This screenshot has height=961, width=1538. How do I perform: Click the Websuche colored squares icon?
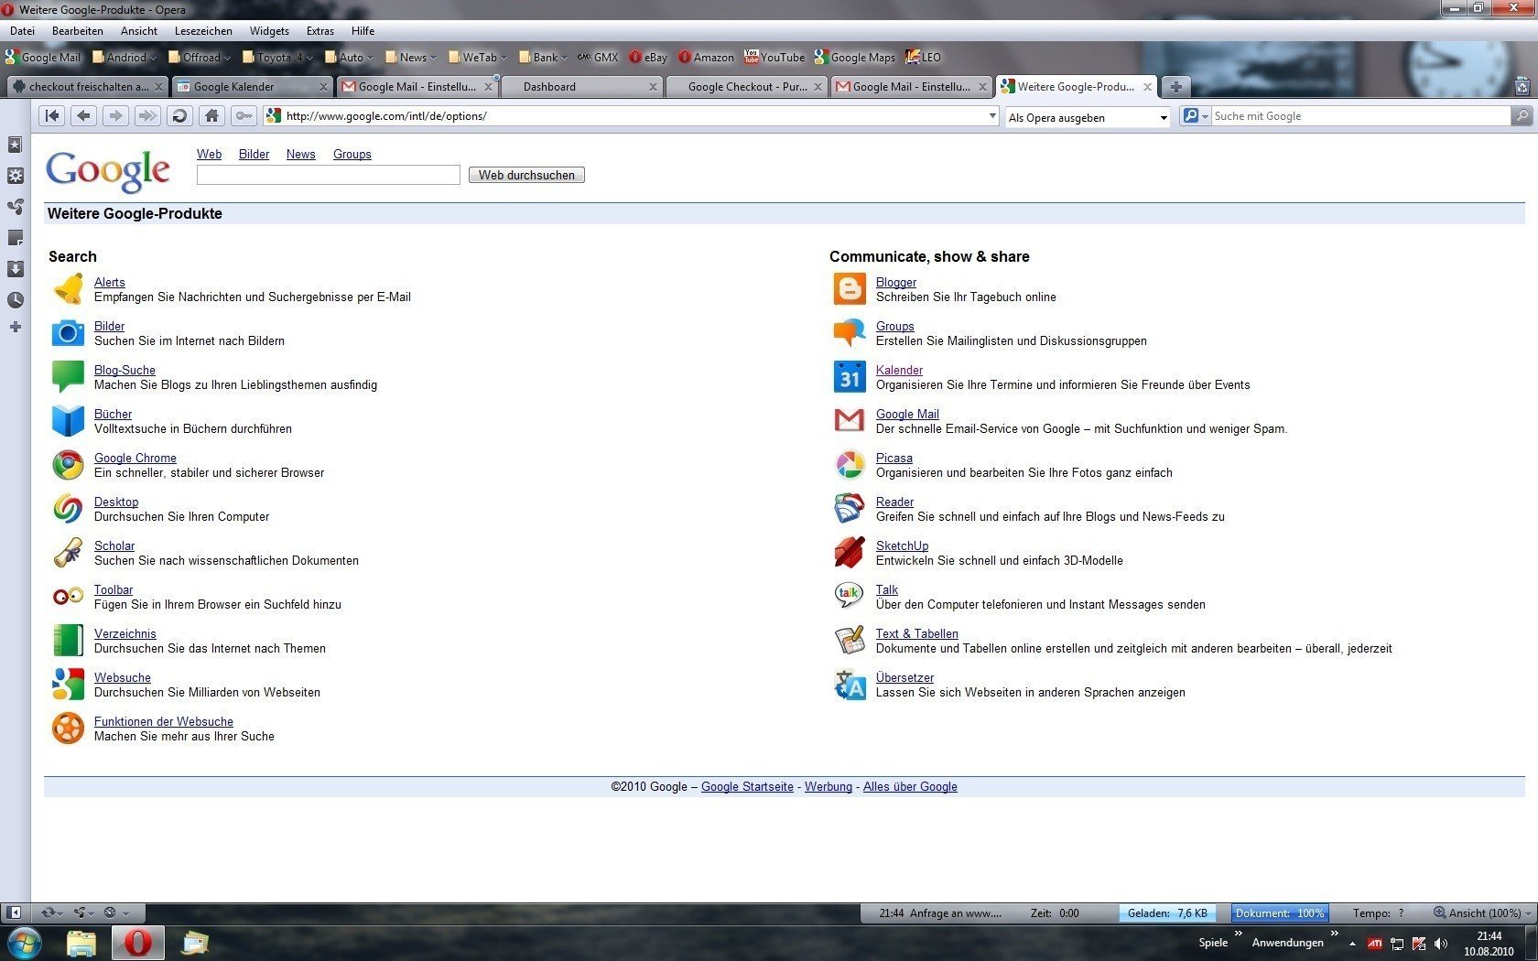coord(68,685)
